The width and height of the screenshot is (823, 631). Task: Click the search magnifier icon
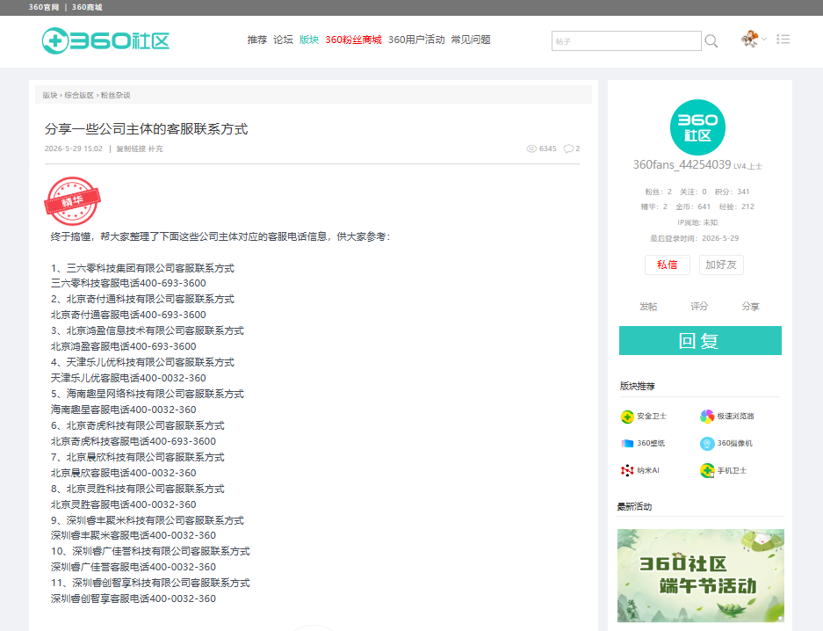pos(711,41)
